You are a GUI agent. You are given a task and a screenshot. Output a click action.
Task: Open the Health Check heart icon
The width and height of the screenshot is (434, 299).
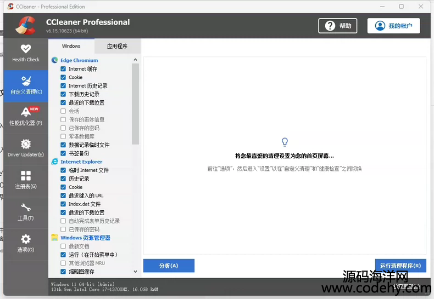26,49
